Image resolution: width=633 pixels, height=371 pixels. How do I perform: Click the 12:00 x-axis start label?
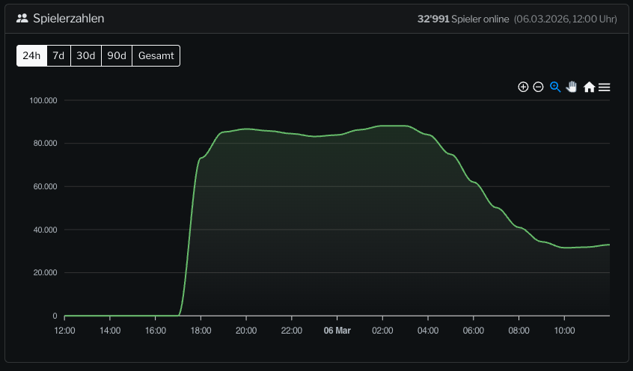click(65, 330)
